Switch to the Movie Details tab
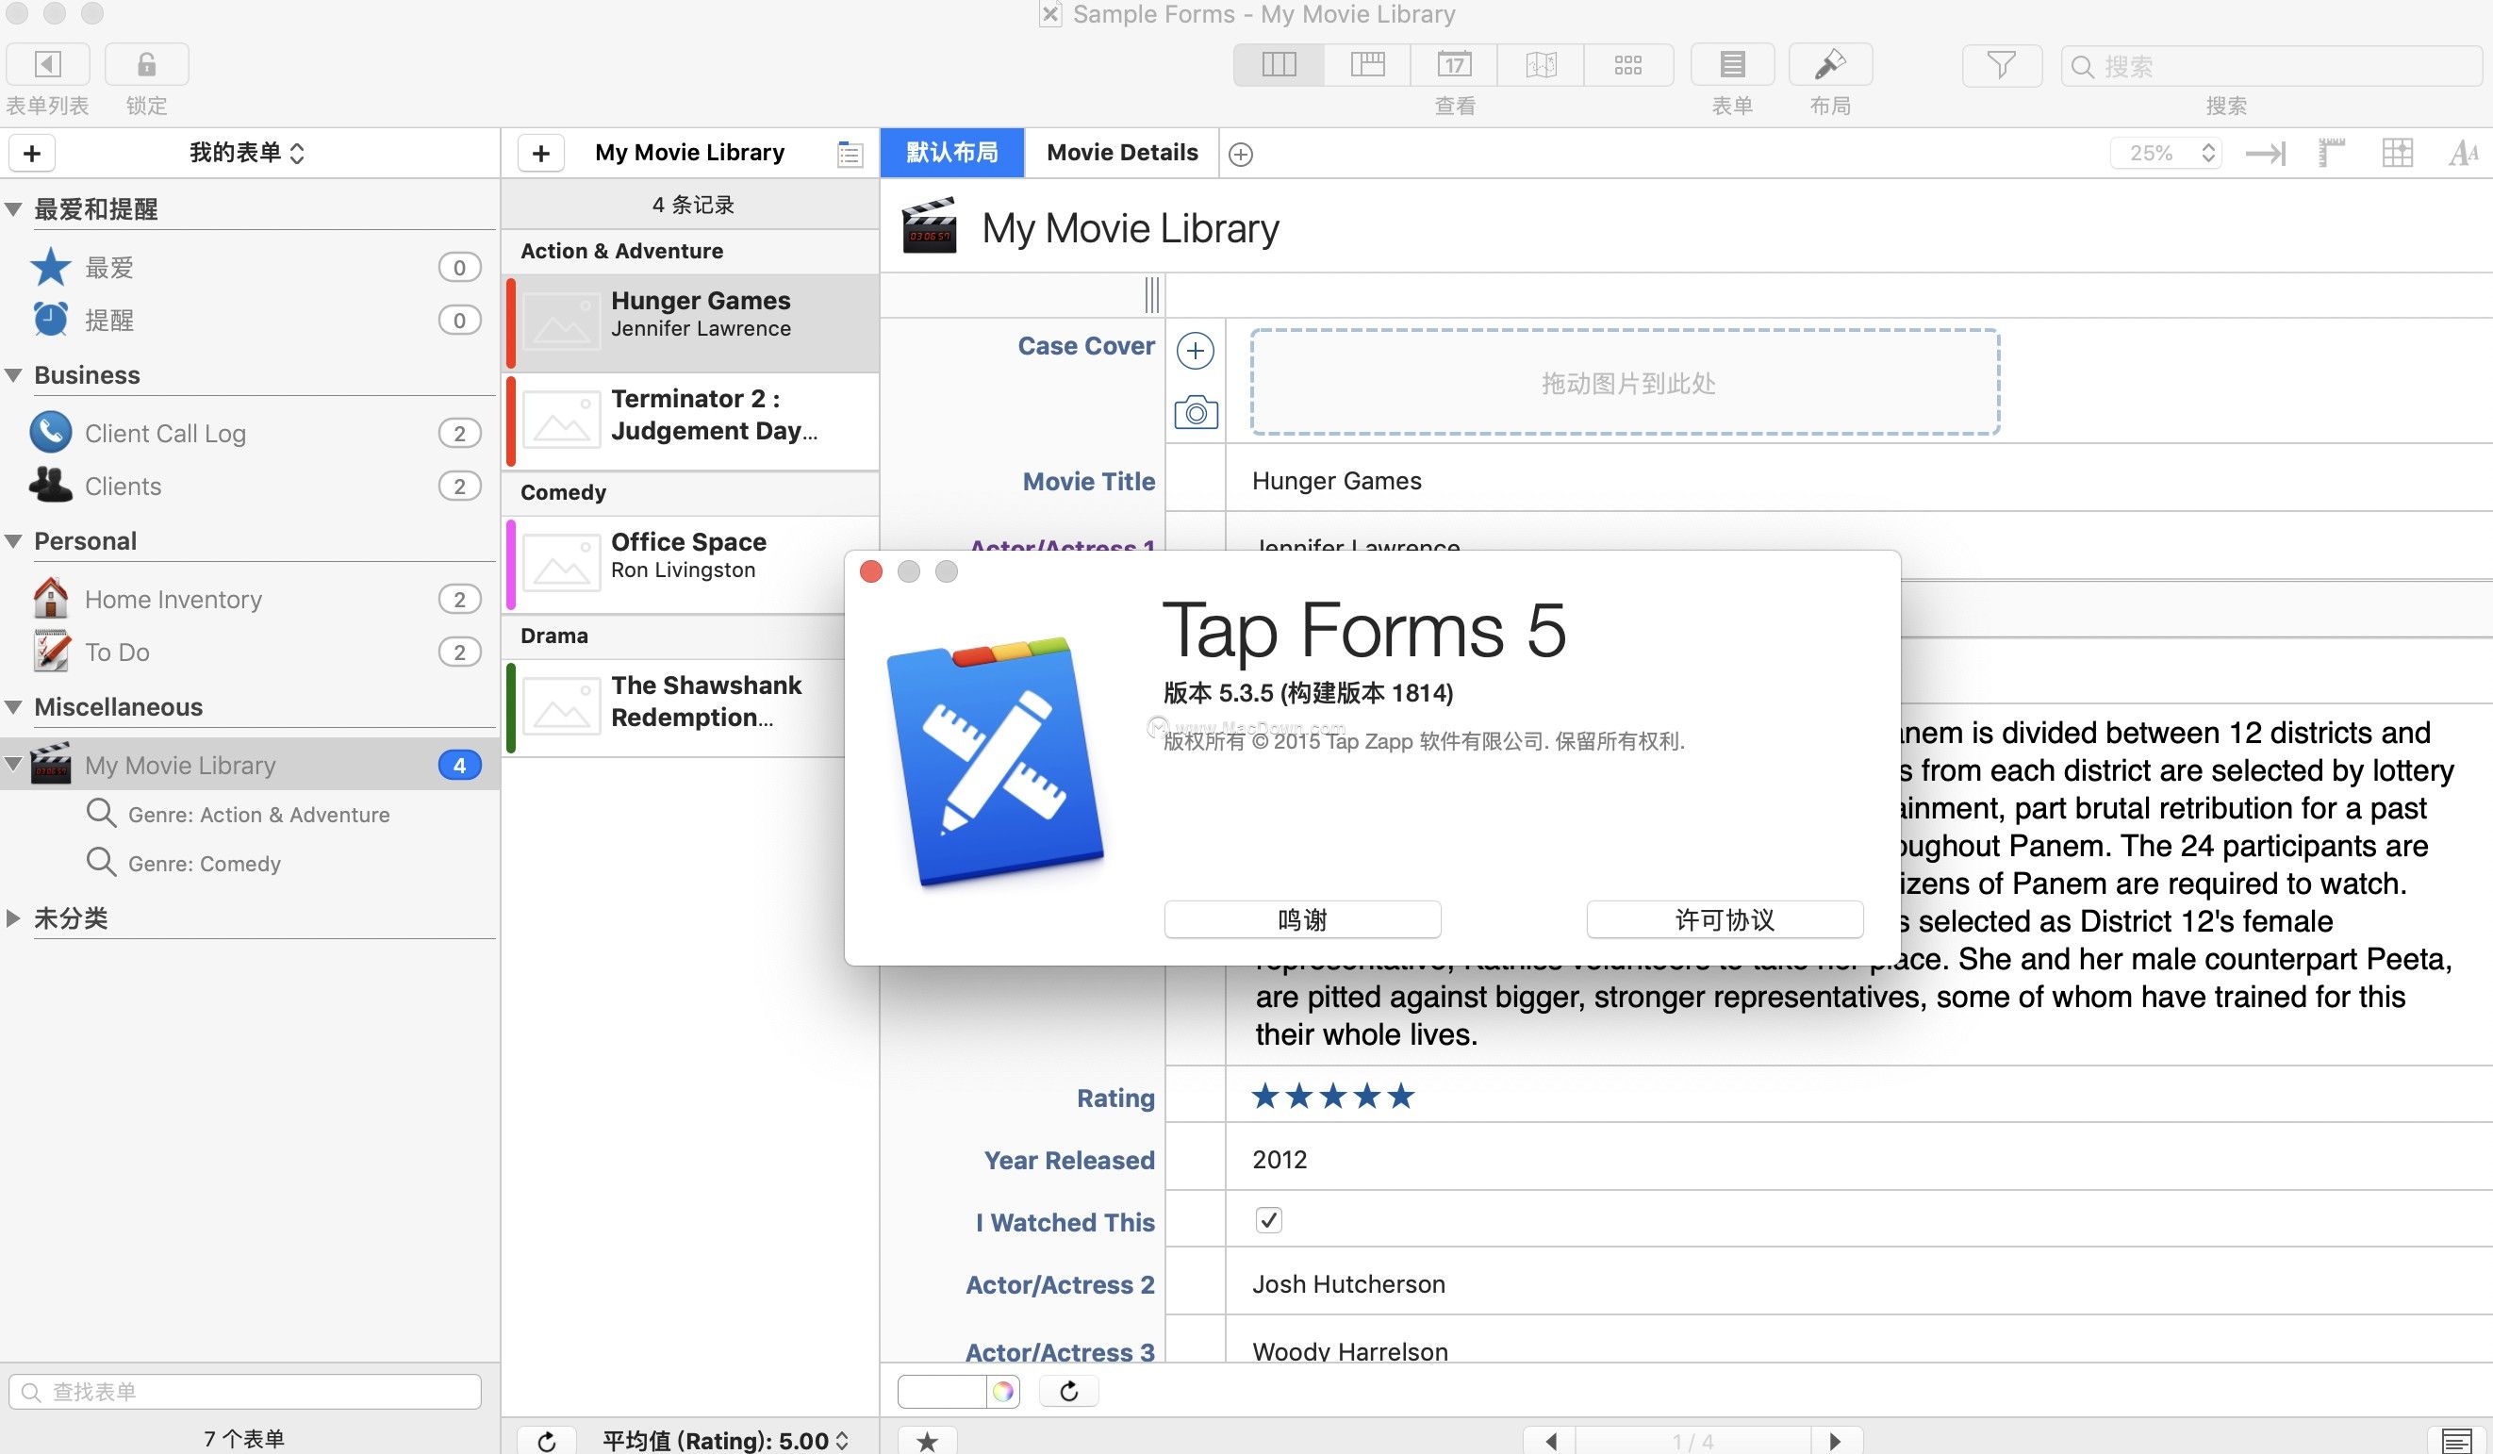 click(1122, 154)
